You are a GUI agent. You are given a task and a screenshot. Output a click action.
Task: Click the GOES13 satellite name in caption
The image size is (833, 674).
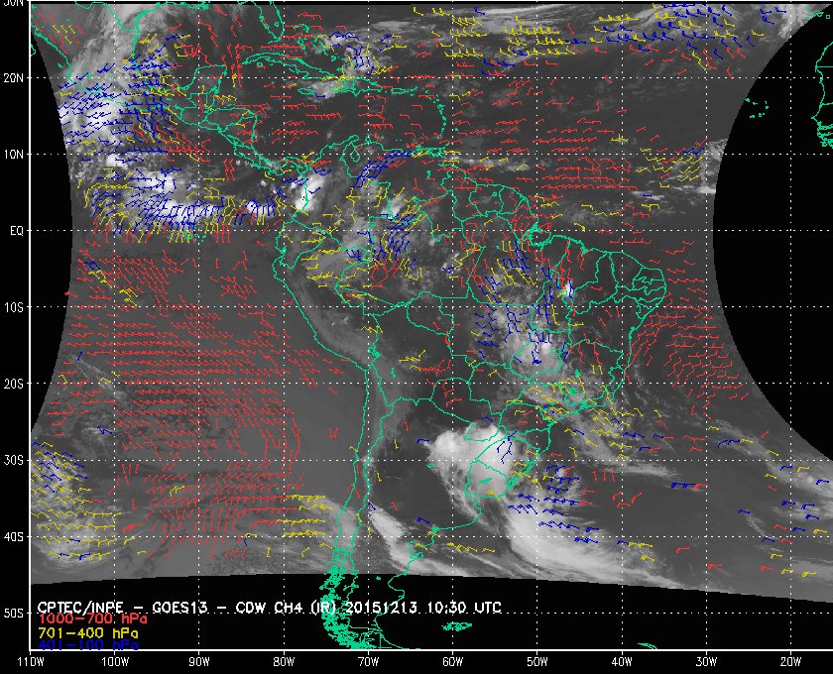(179, 608)
